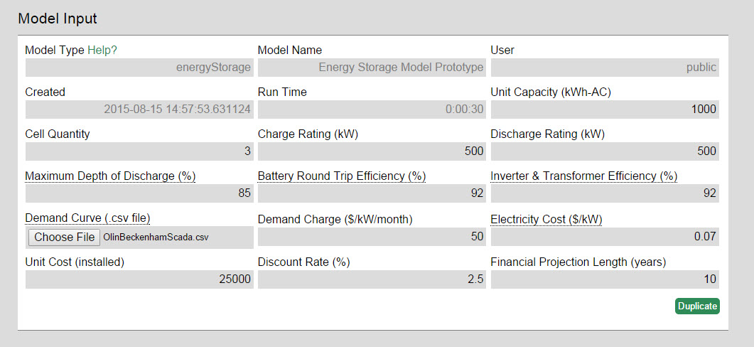Edit the Discount Rate (%) field
The width and height of the screenshot is (754, 347).
pos(372,279)
